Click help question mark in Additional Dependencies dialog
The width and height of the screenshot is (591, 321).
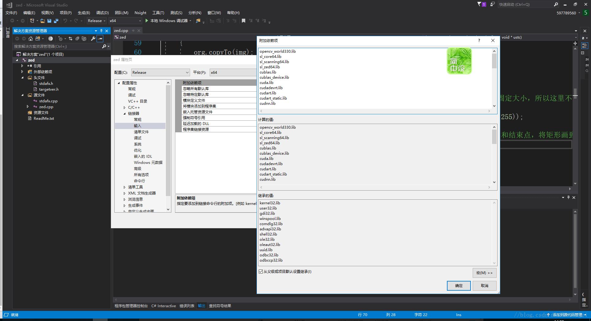point(479,40)
